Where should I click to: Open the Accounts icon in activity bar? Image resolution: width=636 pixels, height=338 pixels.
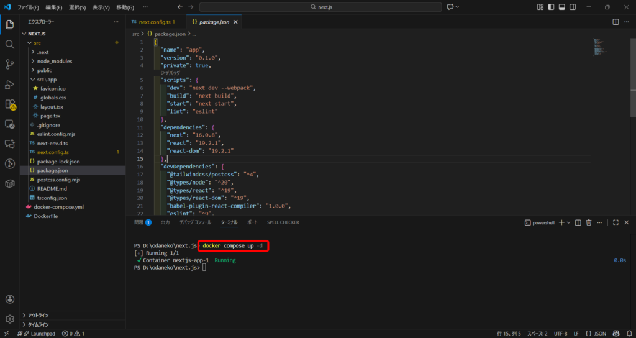coord(10,299)
